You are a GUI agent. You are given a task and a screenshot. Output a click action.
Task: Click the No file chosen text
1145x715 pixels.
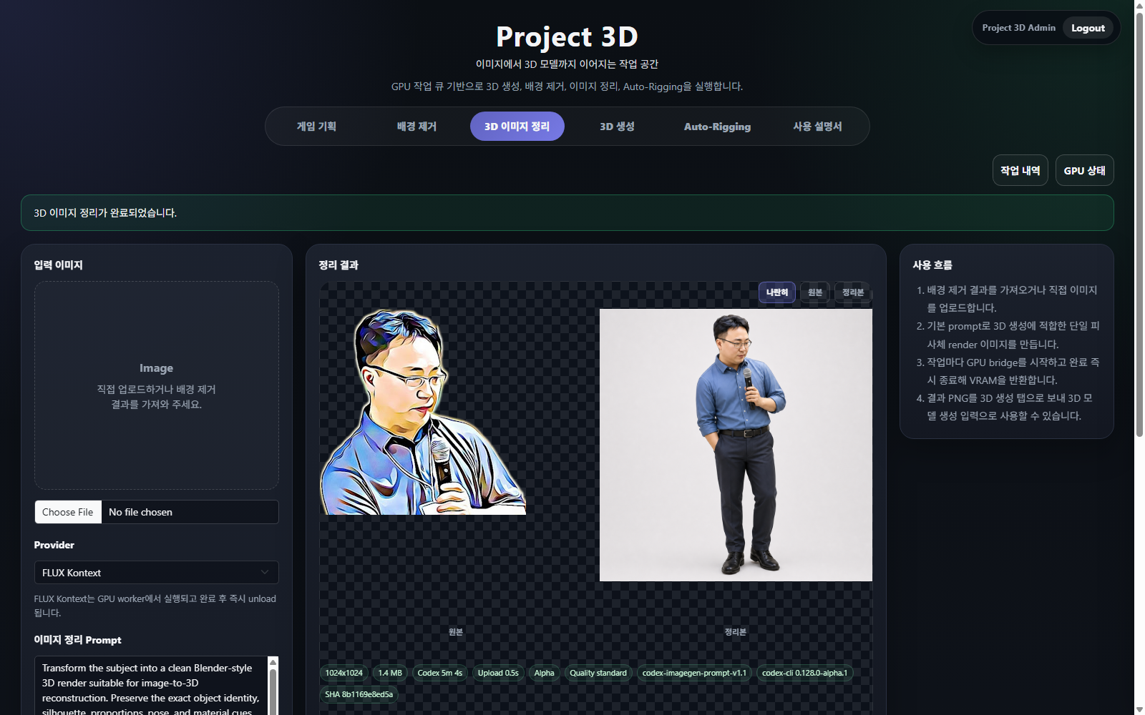point(140,512)
